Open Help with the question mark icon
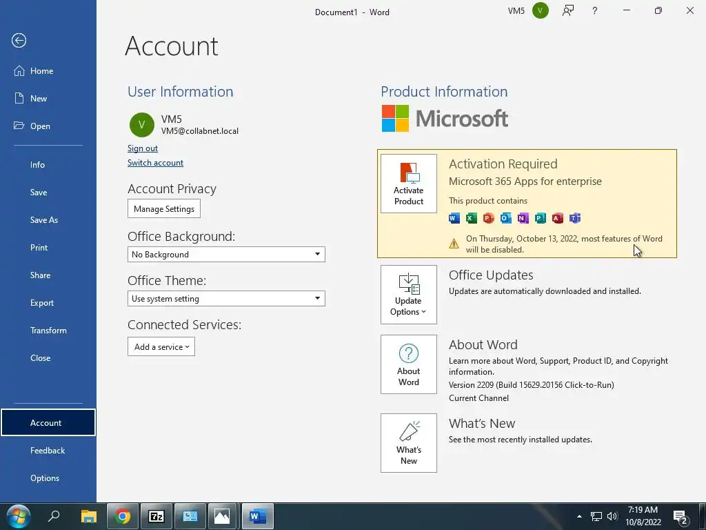 point(595,10)
